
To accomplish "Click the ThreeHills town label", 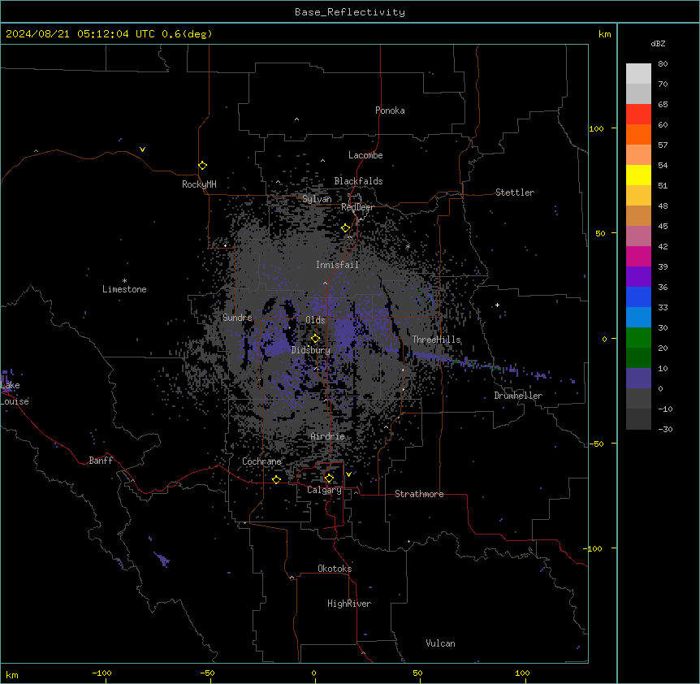I will pos(437,340).
